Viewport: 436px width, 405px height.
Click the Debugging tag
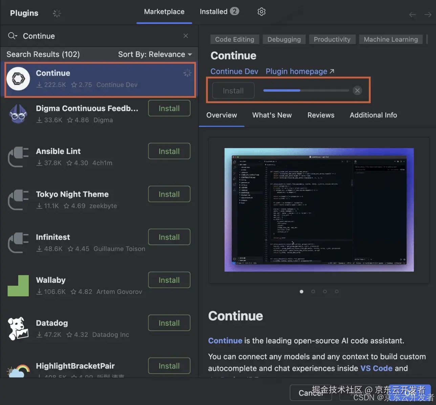pos(284,39)
